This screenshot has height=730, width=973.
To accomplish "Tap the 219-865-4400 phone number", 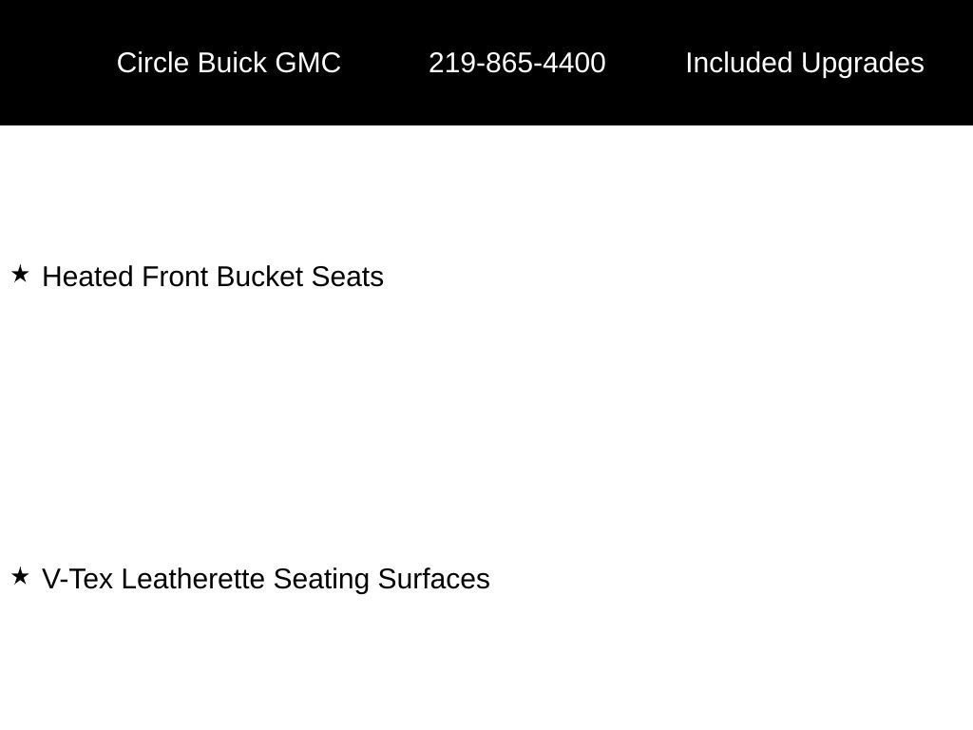I will click(x=517, y=63).
